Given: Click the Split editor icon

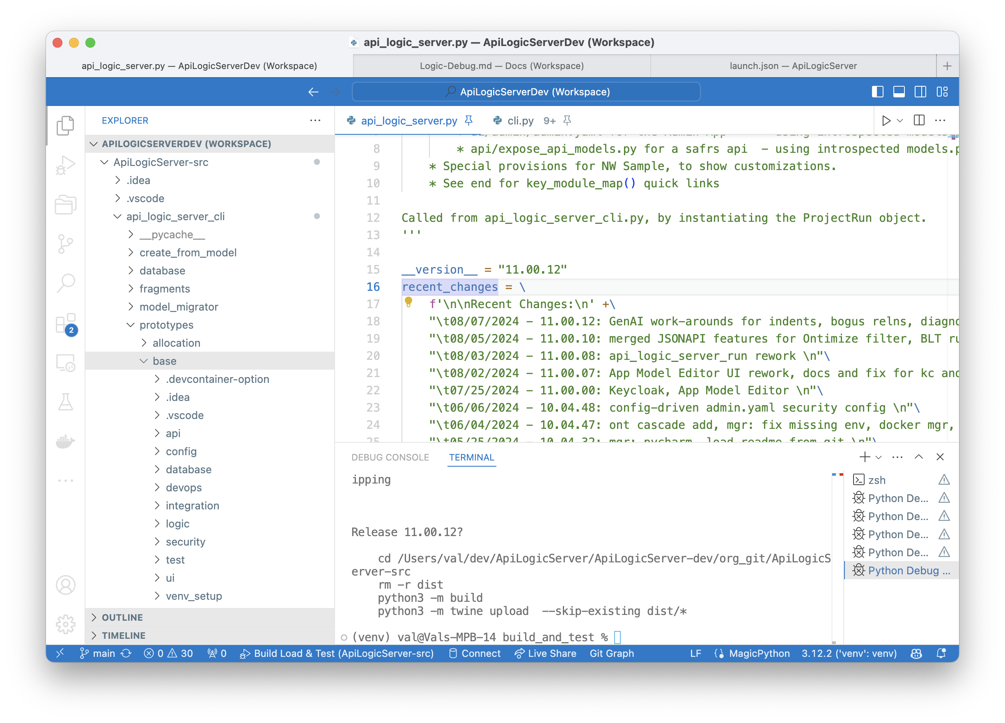Looking at the screenshot, I should (x=917, y=120).
